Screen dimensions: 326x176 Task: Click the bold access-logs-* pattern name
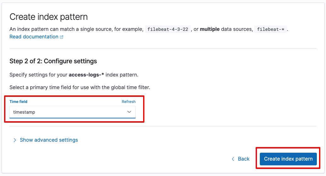pyautogui.click(x=86, y=75)
